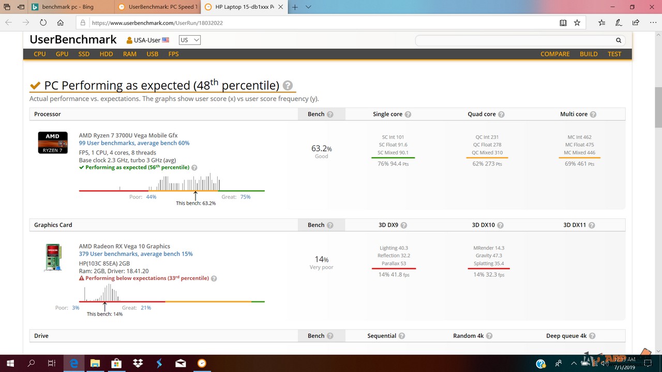Viewport: 662px width, 372px height.
Task: Open help icon beside Sequential
Action: pos(401,336)
